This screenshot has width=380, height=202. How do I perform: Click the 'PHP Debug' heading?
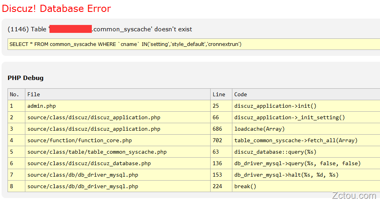[x=25, y=78]
